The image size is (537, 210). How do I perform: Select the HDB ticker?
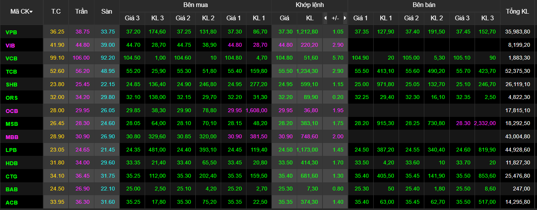12,163
